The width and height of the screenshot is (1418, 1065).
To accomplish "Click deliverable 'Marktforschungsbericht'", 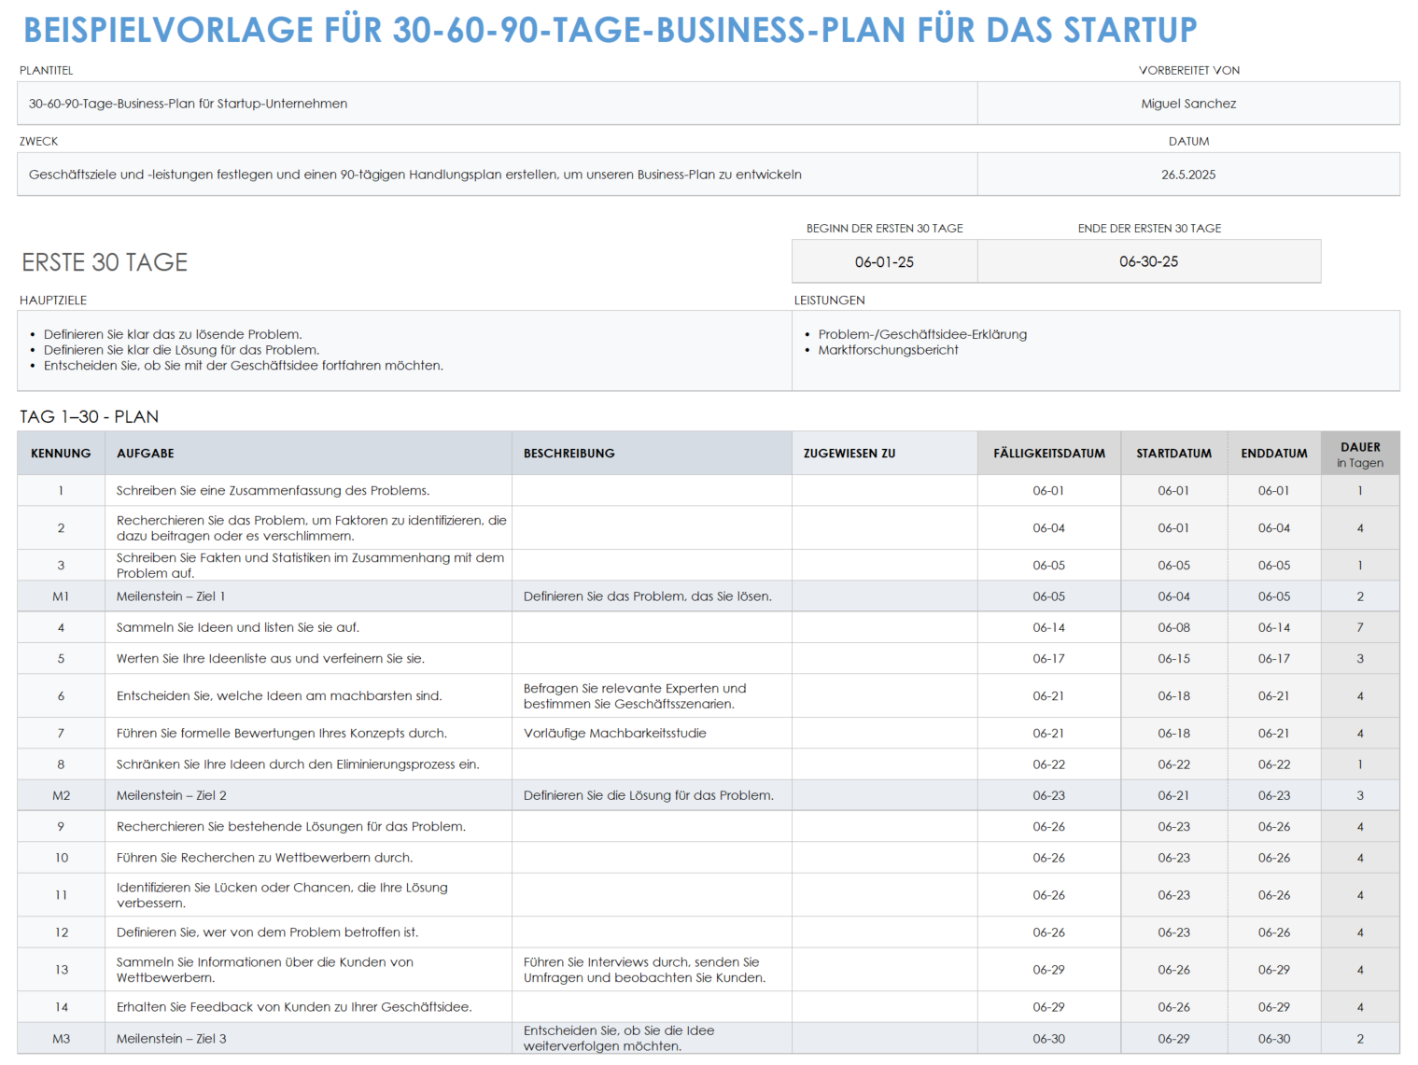I will point(888,350).
